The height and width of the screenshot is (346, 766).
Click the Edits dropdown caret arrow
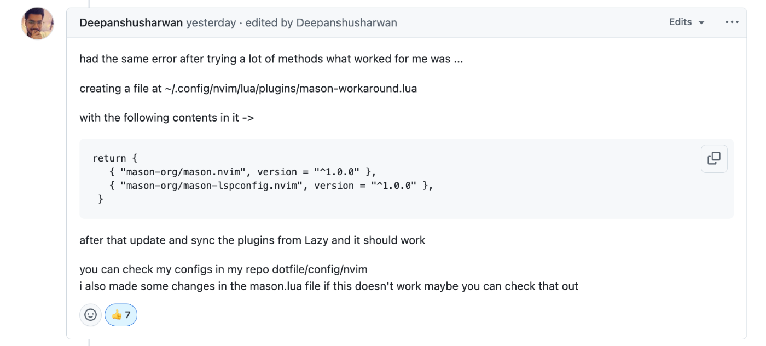(701, 23)
